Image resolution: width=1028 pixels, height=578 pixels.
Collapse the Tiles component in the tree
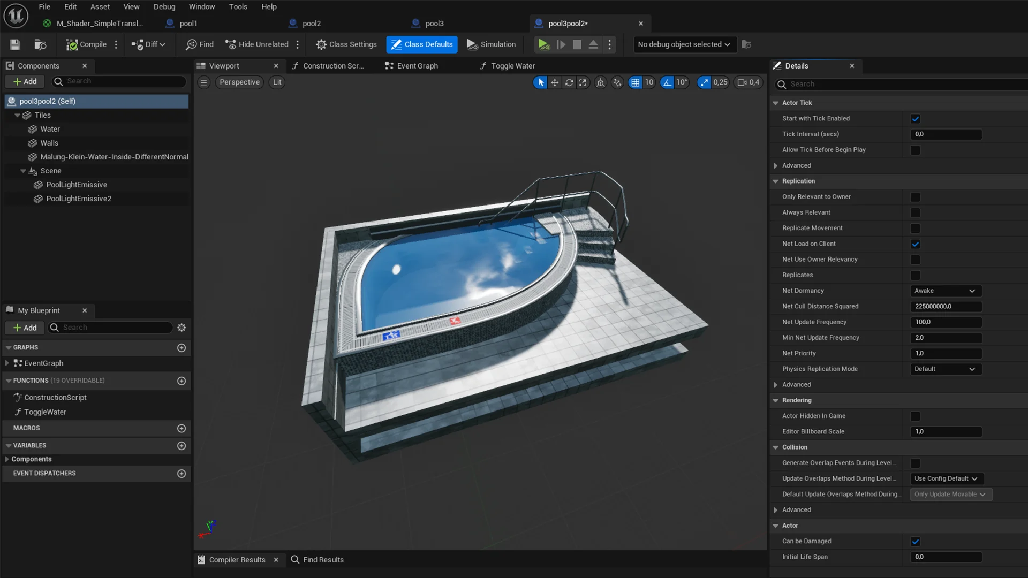click(x=18, y=115)
